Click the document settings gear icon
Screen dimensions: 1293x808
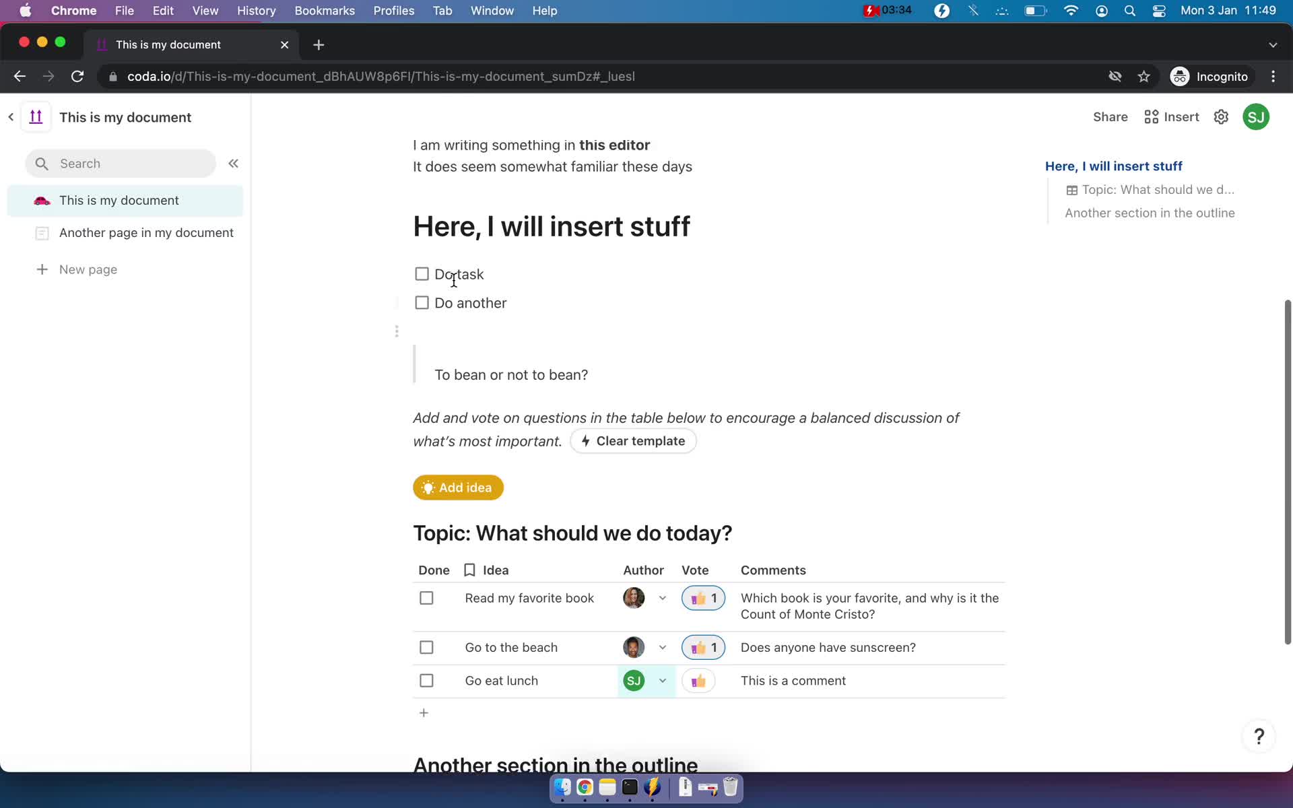[x=1222, y=116]
